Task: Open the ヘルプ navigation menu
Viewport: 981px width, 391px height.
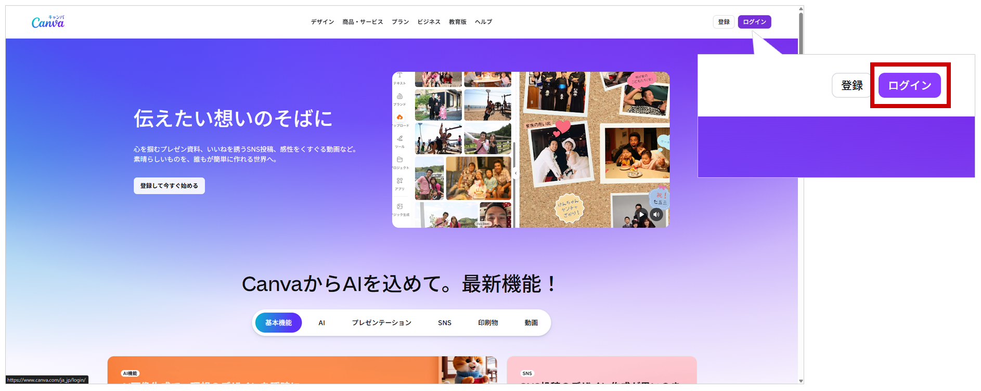Action: tap(483, 22)
